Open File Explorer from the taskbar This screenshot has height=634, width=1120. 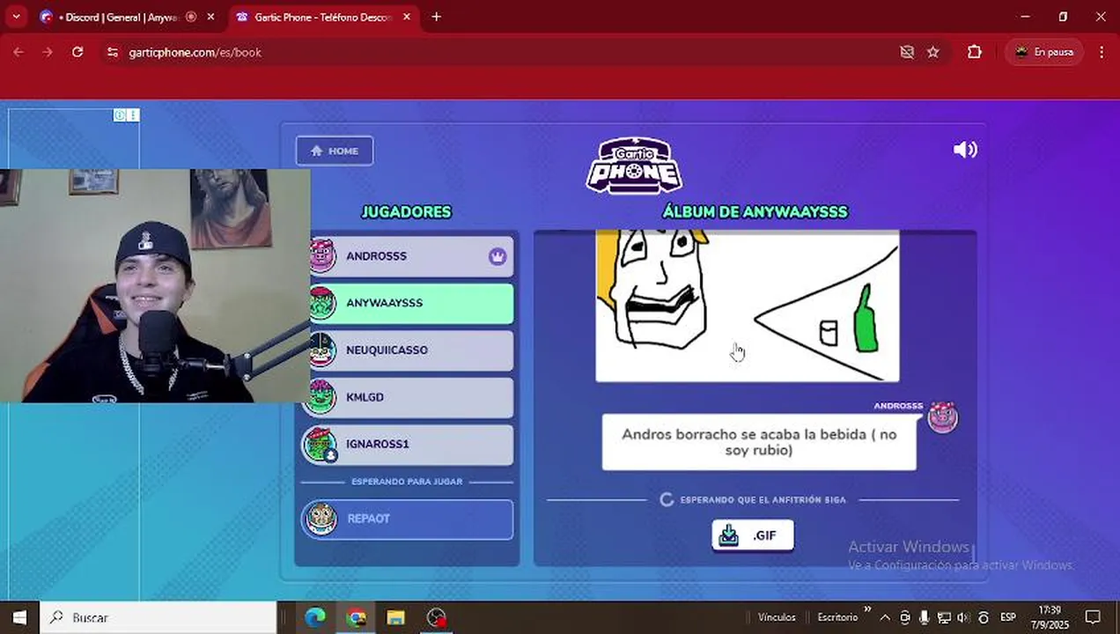pyautogui.click(x=396, y=617)
